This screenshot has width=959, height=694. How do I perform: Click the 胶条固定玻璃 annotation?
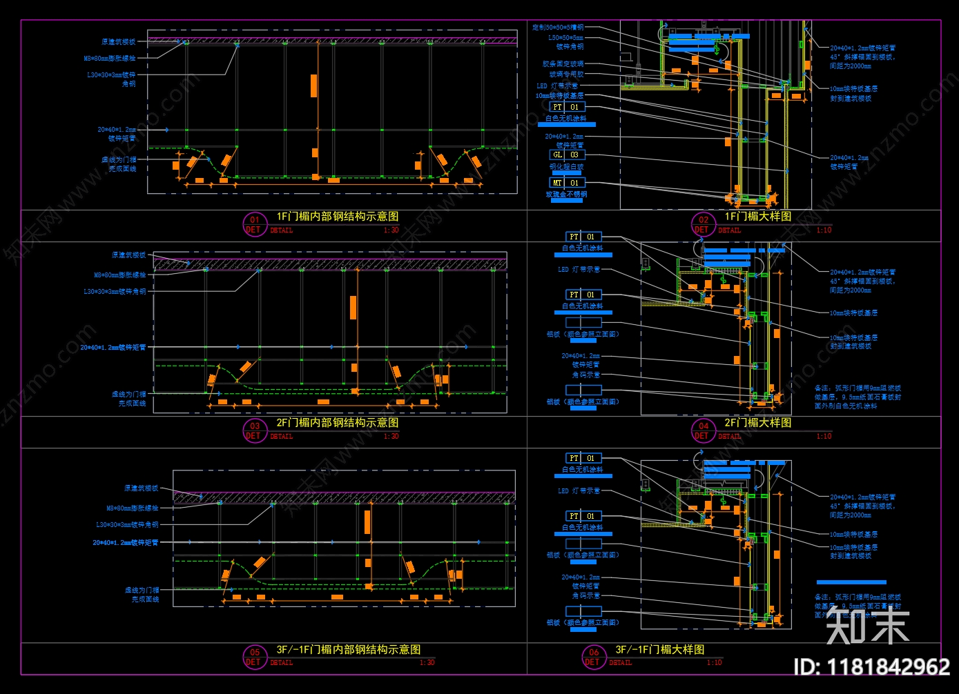(563, 64)
